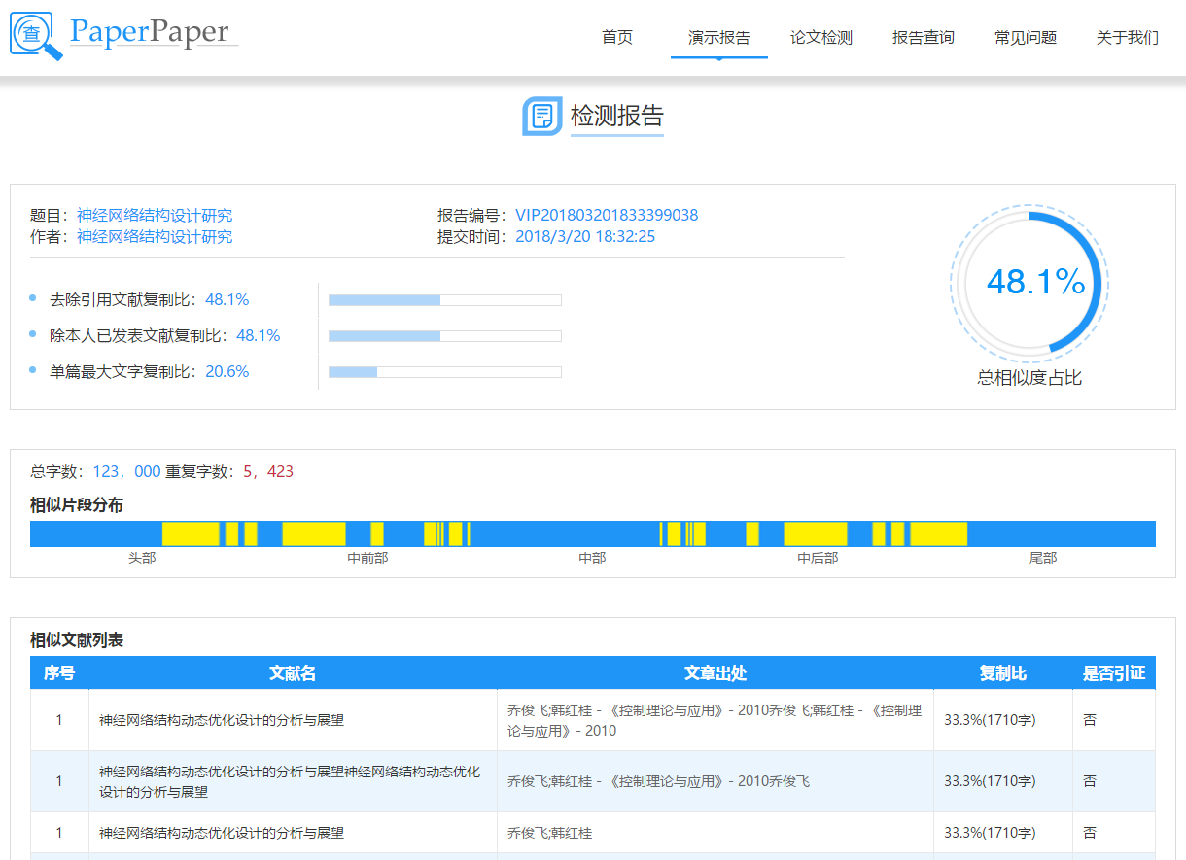Click report number VIP201803201833399038

click(607, 216)
